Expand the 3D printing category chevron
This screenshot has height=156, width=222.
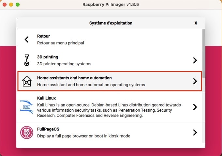pos(195,60)
